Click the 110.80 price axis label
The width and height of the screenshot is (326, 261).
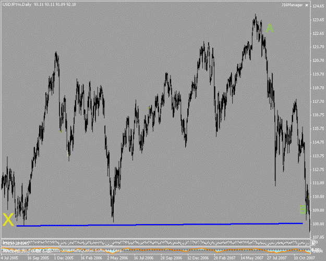318,197
